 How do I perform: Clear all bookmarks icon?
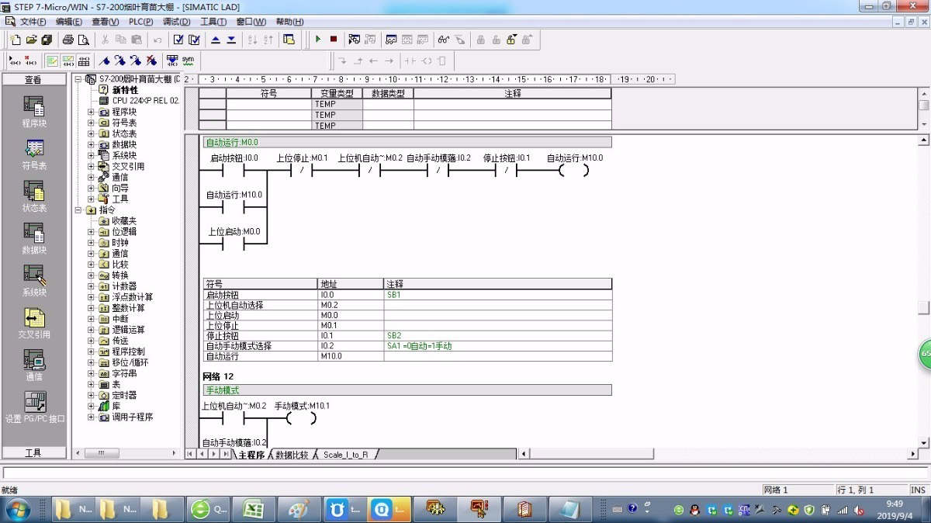pyautogui.click(x=151, y=61)
